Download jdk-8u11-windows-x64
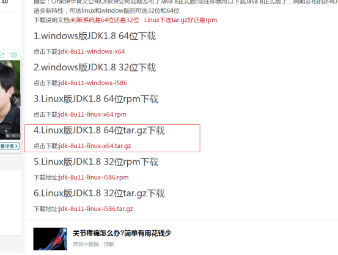Screen dimensions: 338x255 [x=92, y=51]
